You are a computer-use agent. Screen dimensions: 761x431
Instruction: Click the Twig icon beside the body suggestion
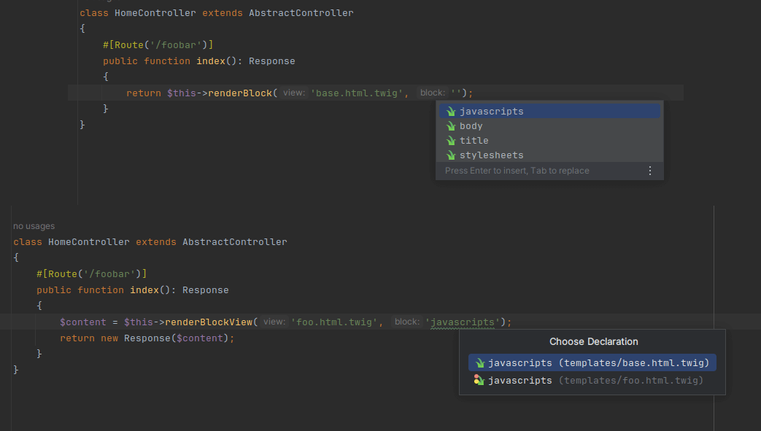pos(451,126)
